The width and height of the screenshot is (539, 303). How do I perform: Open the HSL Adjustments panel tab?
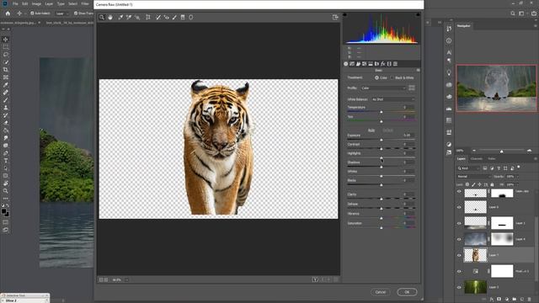click(365, 64)
